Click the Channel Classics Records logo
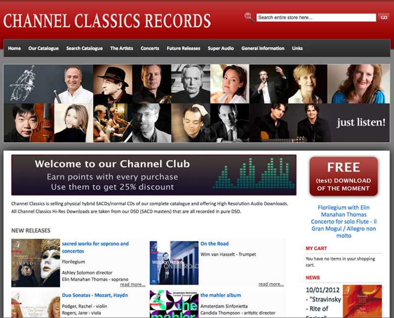 point(107,21)
